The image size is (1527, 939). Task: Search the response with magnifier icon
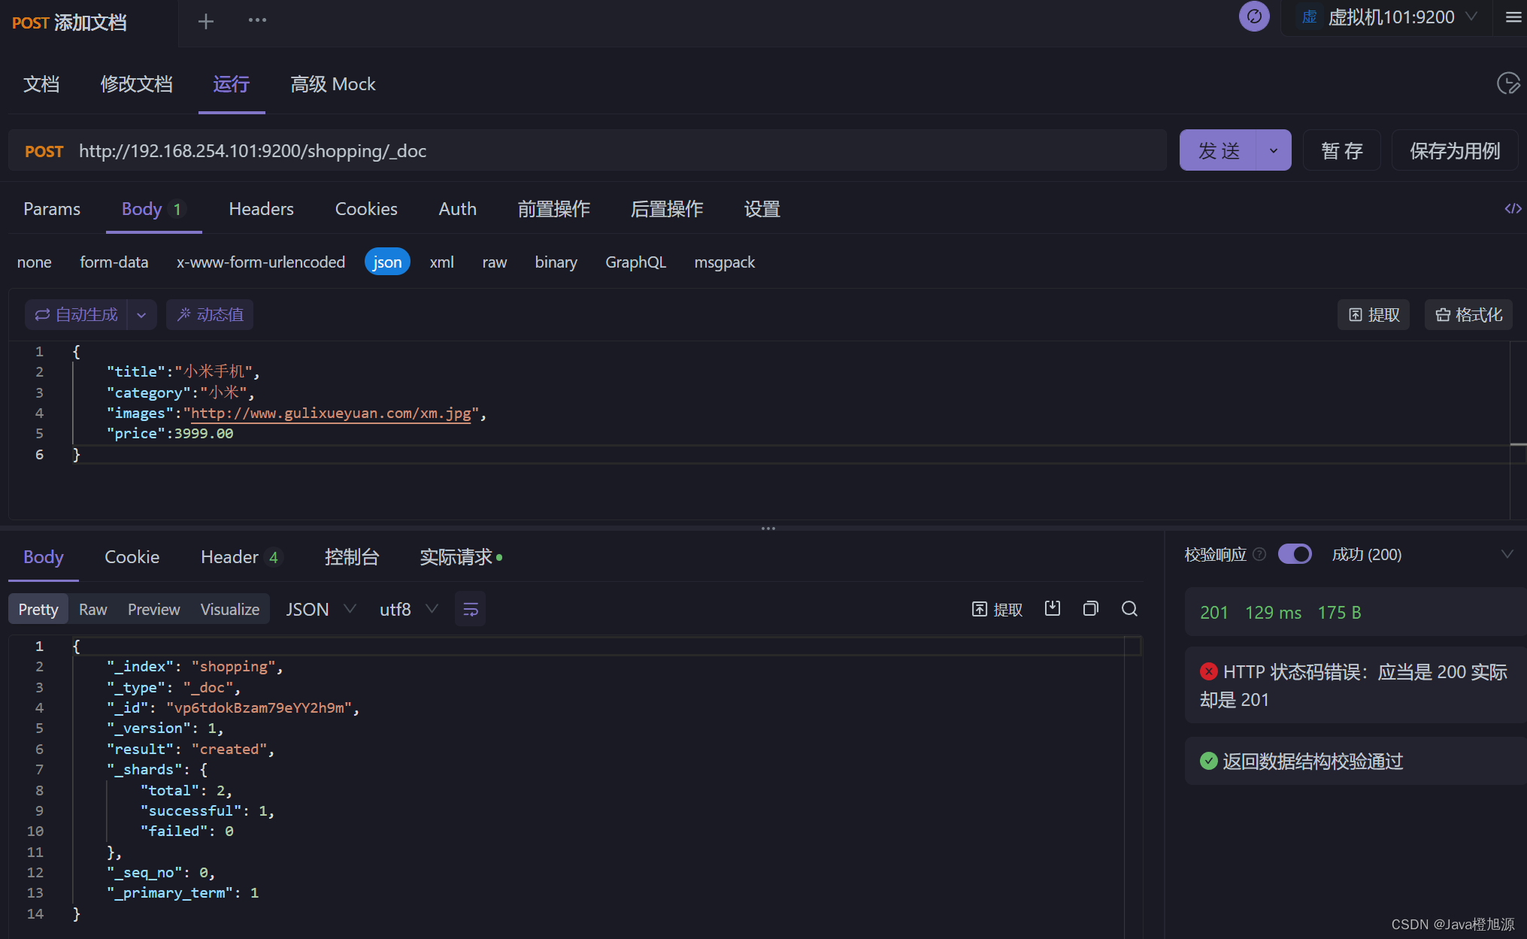1129,608
